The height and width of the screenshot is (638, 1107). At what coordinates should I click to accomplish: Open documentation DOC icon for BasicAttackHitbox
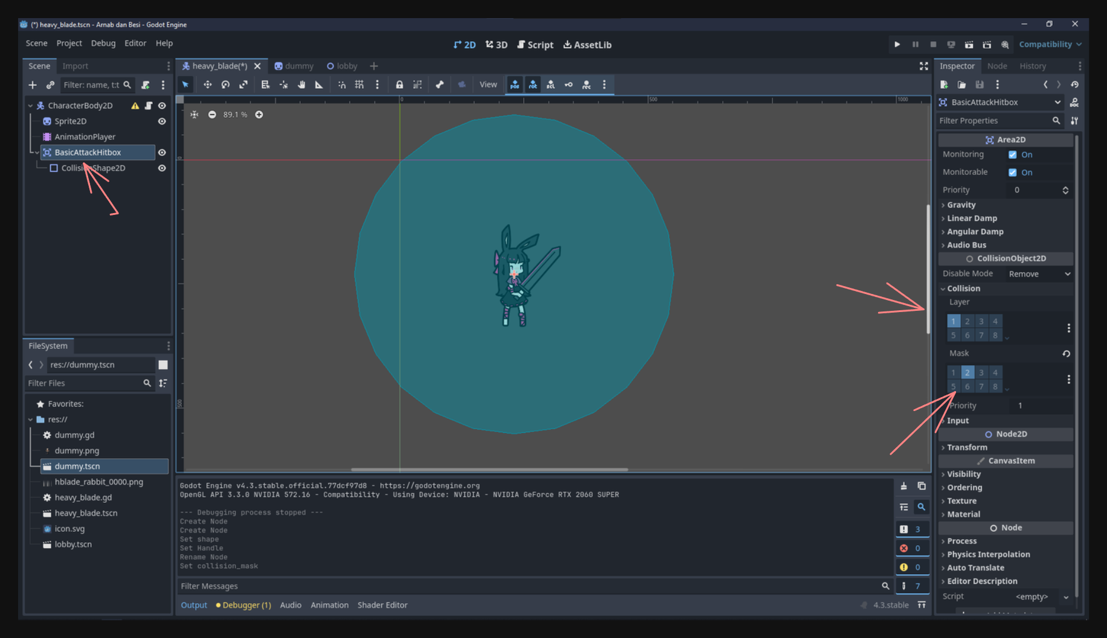[x=1074, y=103]
